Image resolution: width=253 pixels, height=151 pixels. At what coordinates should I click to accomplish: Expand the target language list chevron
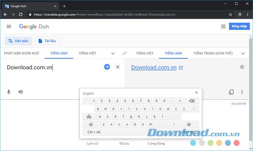(243, 54)
